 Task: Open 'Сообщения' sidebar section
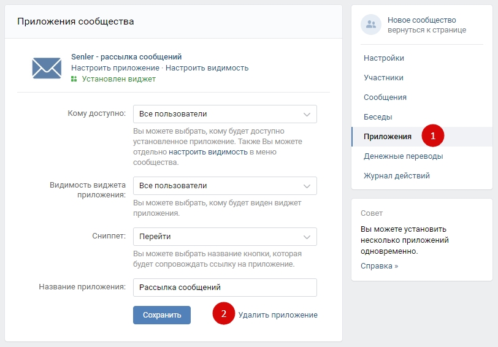(x=385, y=97)
